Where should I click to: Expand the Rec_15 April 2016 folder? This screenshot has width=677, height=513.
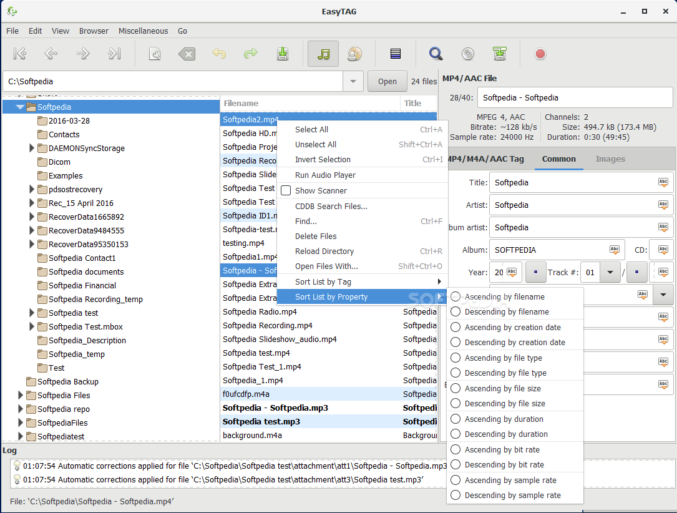point(32,203)
